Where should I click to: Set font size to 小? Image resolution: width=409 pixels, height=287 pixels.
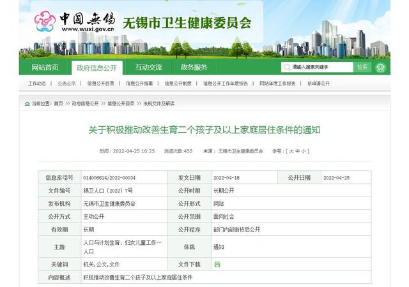305,151
